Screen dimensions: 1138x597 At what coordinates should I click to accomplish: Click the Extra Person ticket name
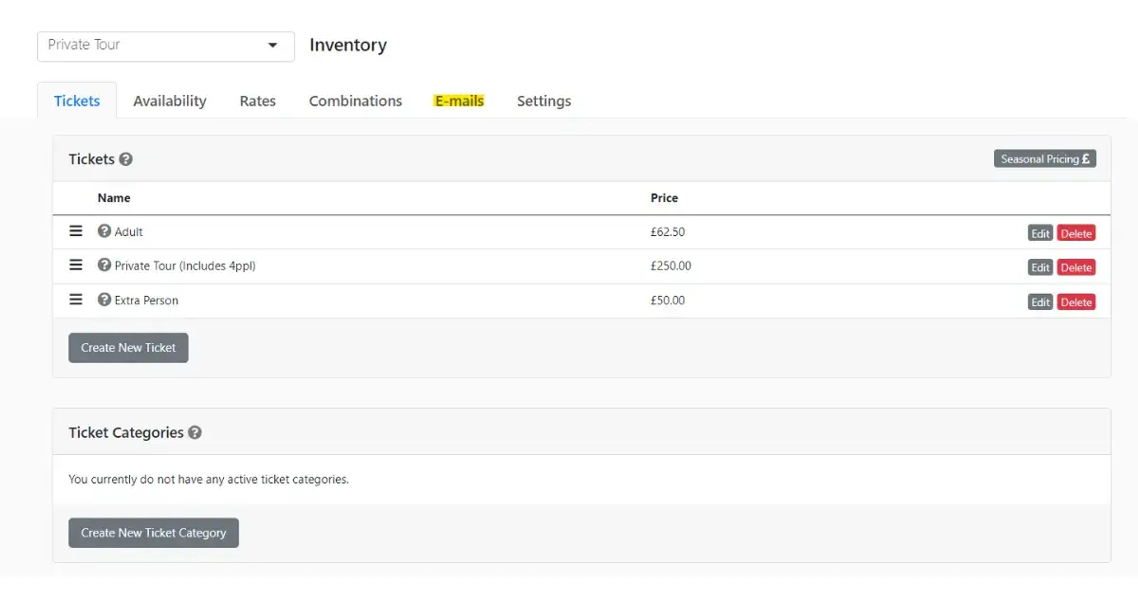coord(146,300)
